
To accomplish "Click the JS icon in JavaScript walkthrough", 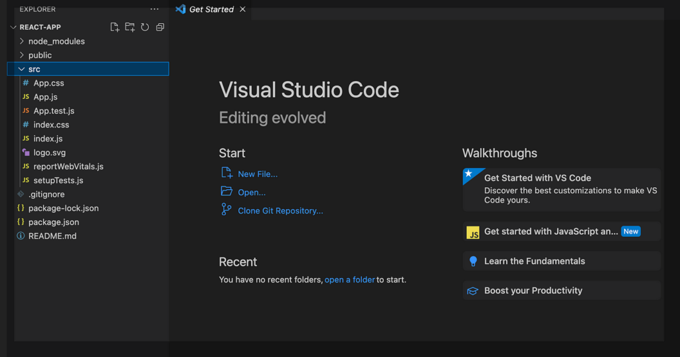I will (x=473, y=232).
